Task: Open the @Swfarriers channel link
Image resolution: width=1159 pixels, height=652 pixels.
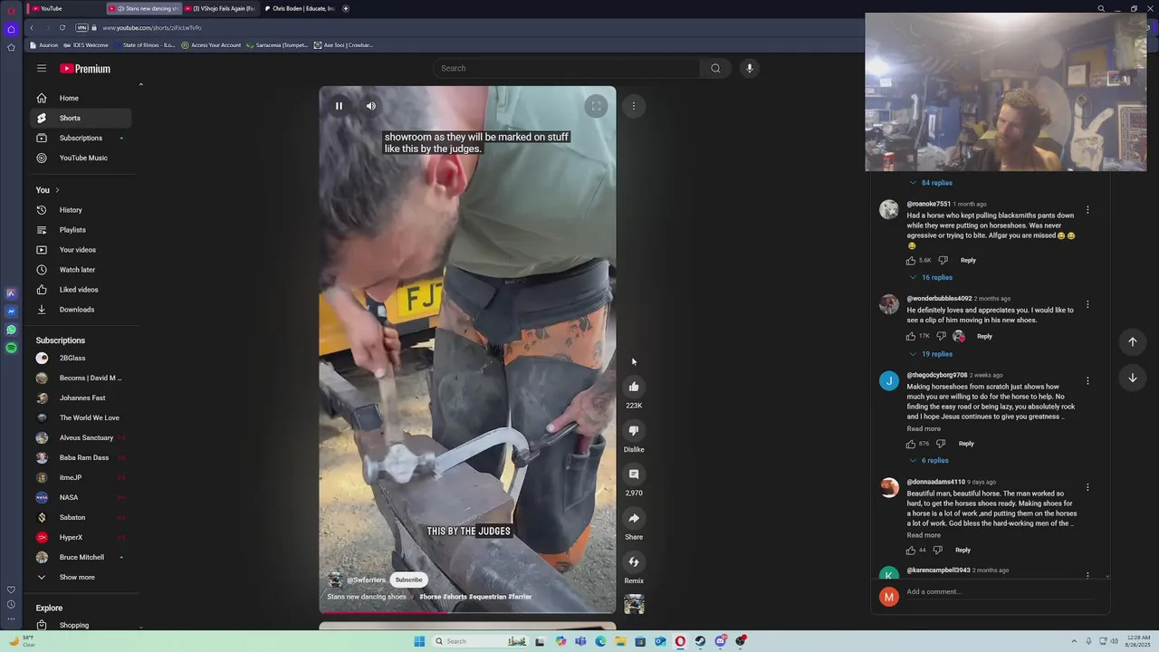Action: pos(366,580)
